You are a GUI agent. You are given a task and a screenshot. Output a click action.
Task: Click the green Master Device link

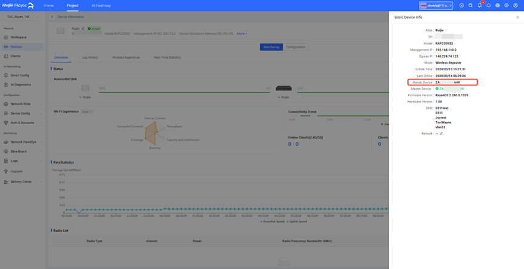[x=451, y=89]
